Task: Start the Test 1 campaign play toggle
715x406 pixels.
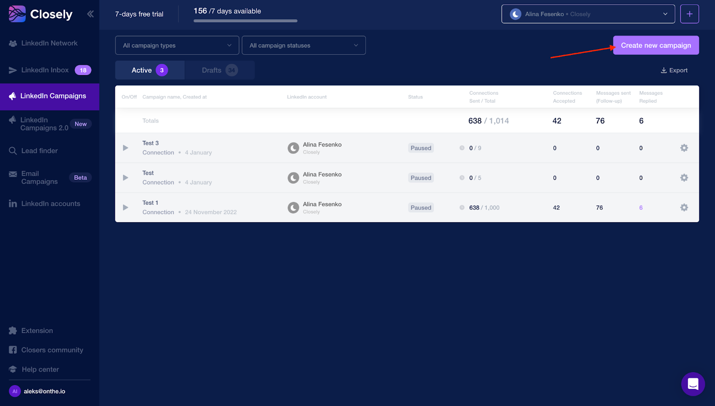Action: pos(126,207)
